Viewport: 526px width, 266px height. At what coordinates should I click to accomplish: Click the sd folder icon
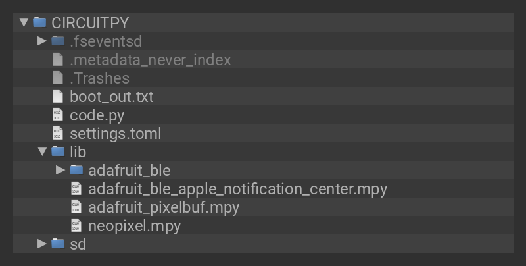[x=58, y=244]
